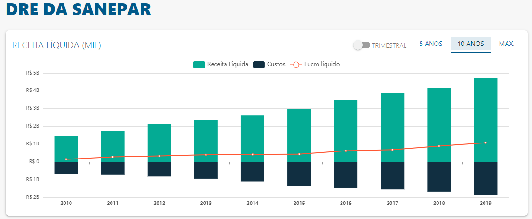Click the 2019 net profit line point
This screenshot has width=532, height=219.
[x=485, y=143]
